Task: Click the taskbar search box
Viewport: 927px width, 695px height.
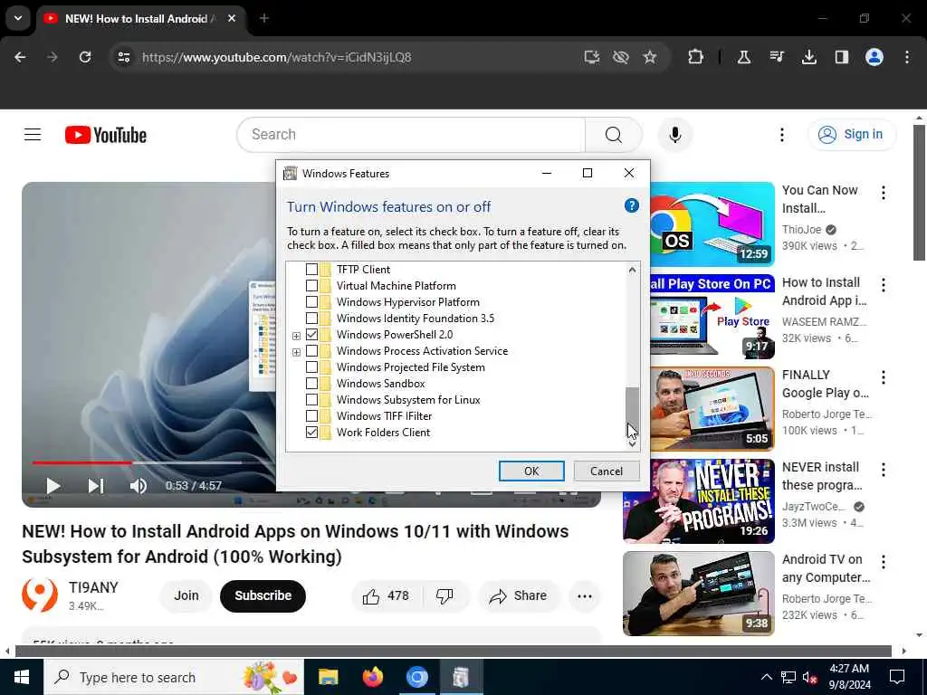Action: tap(174, 677)
